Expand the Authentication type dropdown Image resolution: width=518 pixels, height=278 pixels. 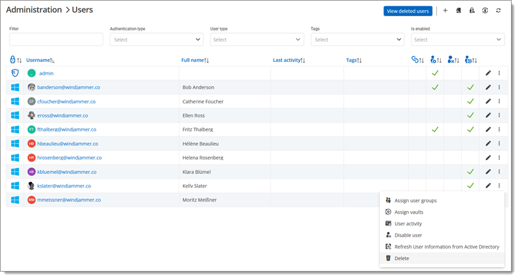156,40
